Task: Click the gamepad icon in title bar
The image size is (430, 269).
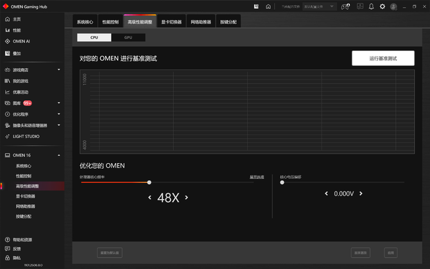Action: point(346,6)
